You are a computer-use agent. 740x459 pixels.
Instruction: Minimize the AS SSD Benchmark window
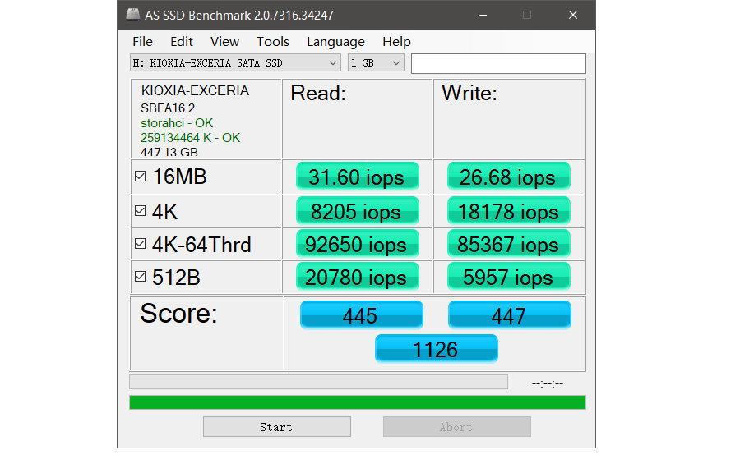tap(483, 15)
